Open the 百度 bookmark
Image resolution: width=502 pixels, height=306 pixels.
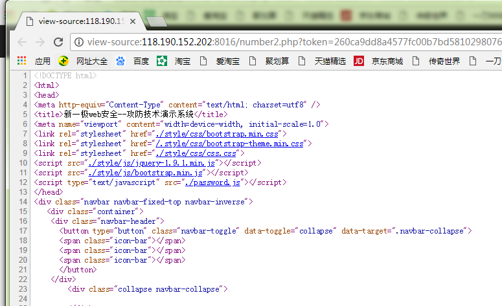click(x=133, y=61)
